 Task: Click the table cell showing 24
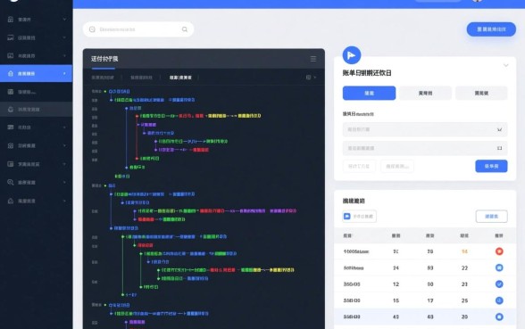(x=396, y=267)
